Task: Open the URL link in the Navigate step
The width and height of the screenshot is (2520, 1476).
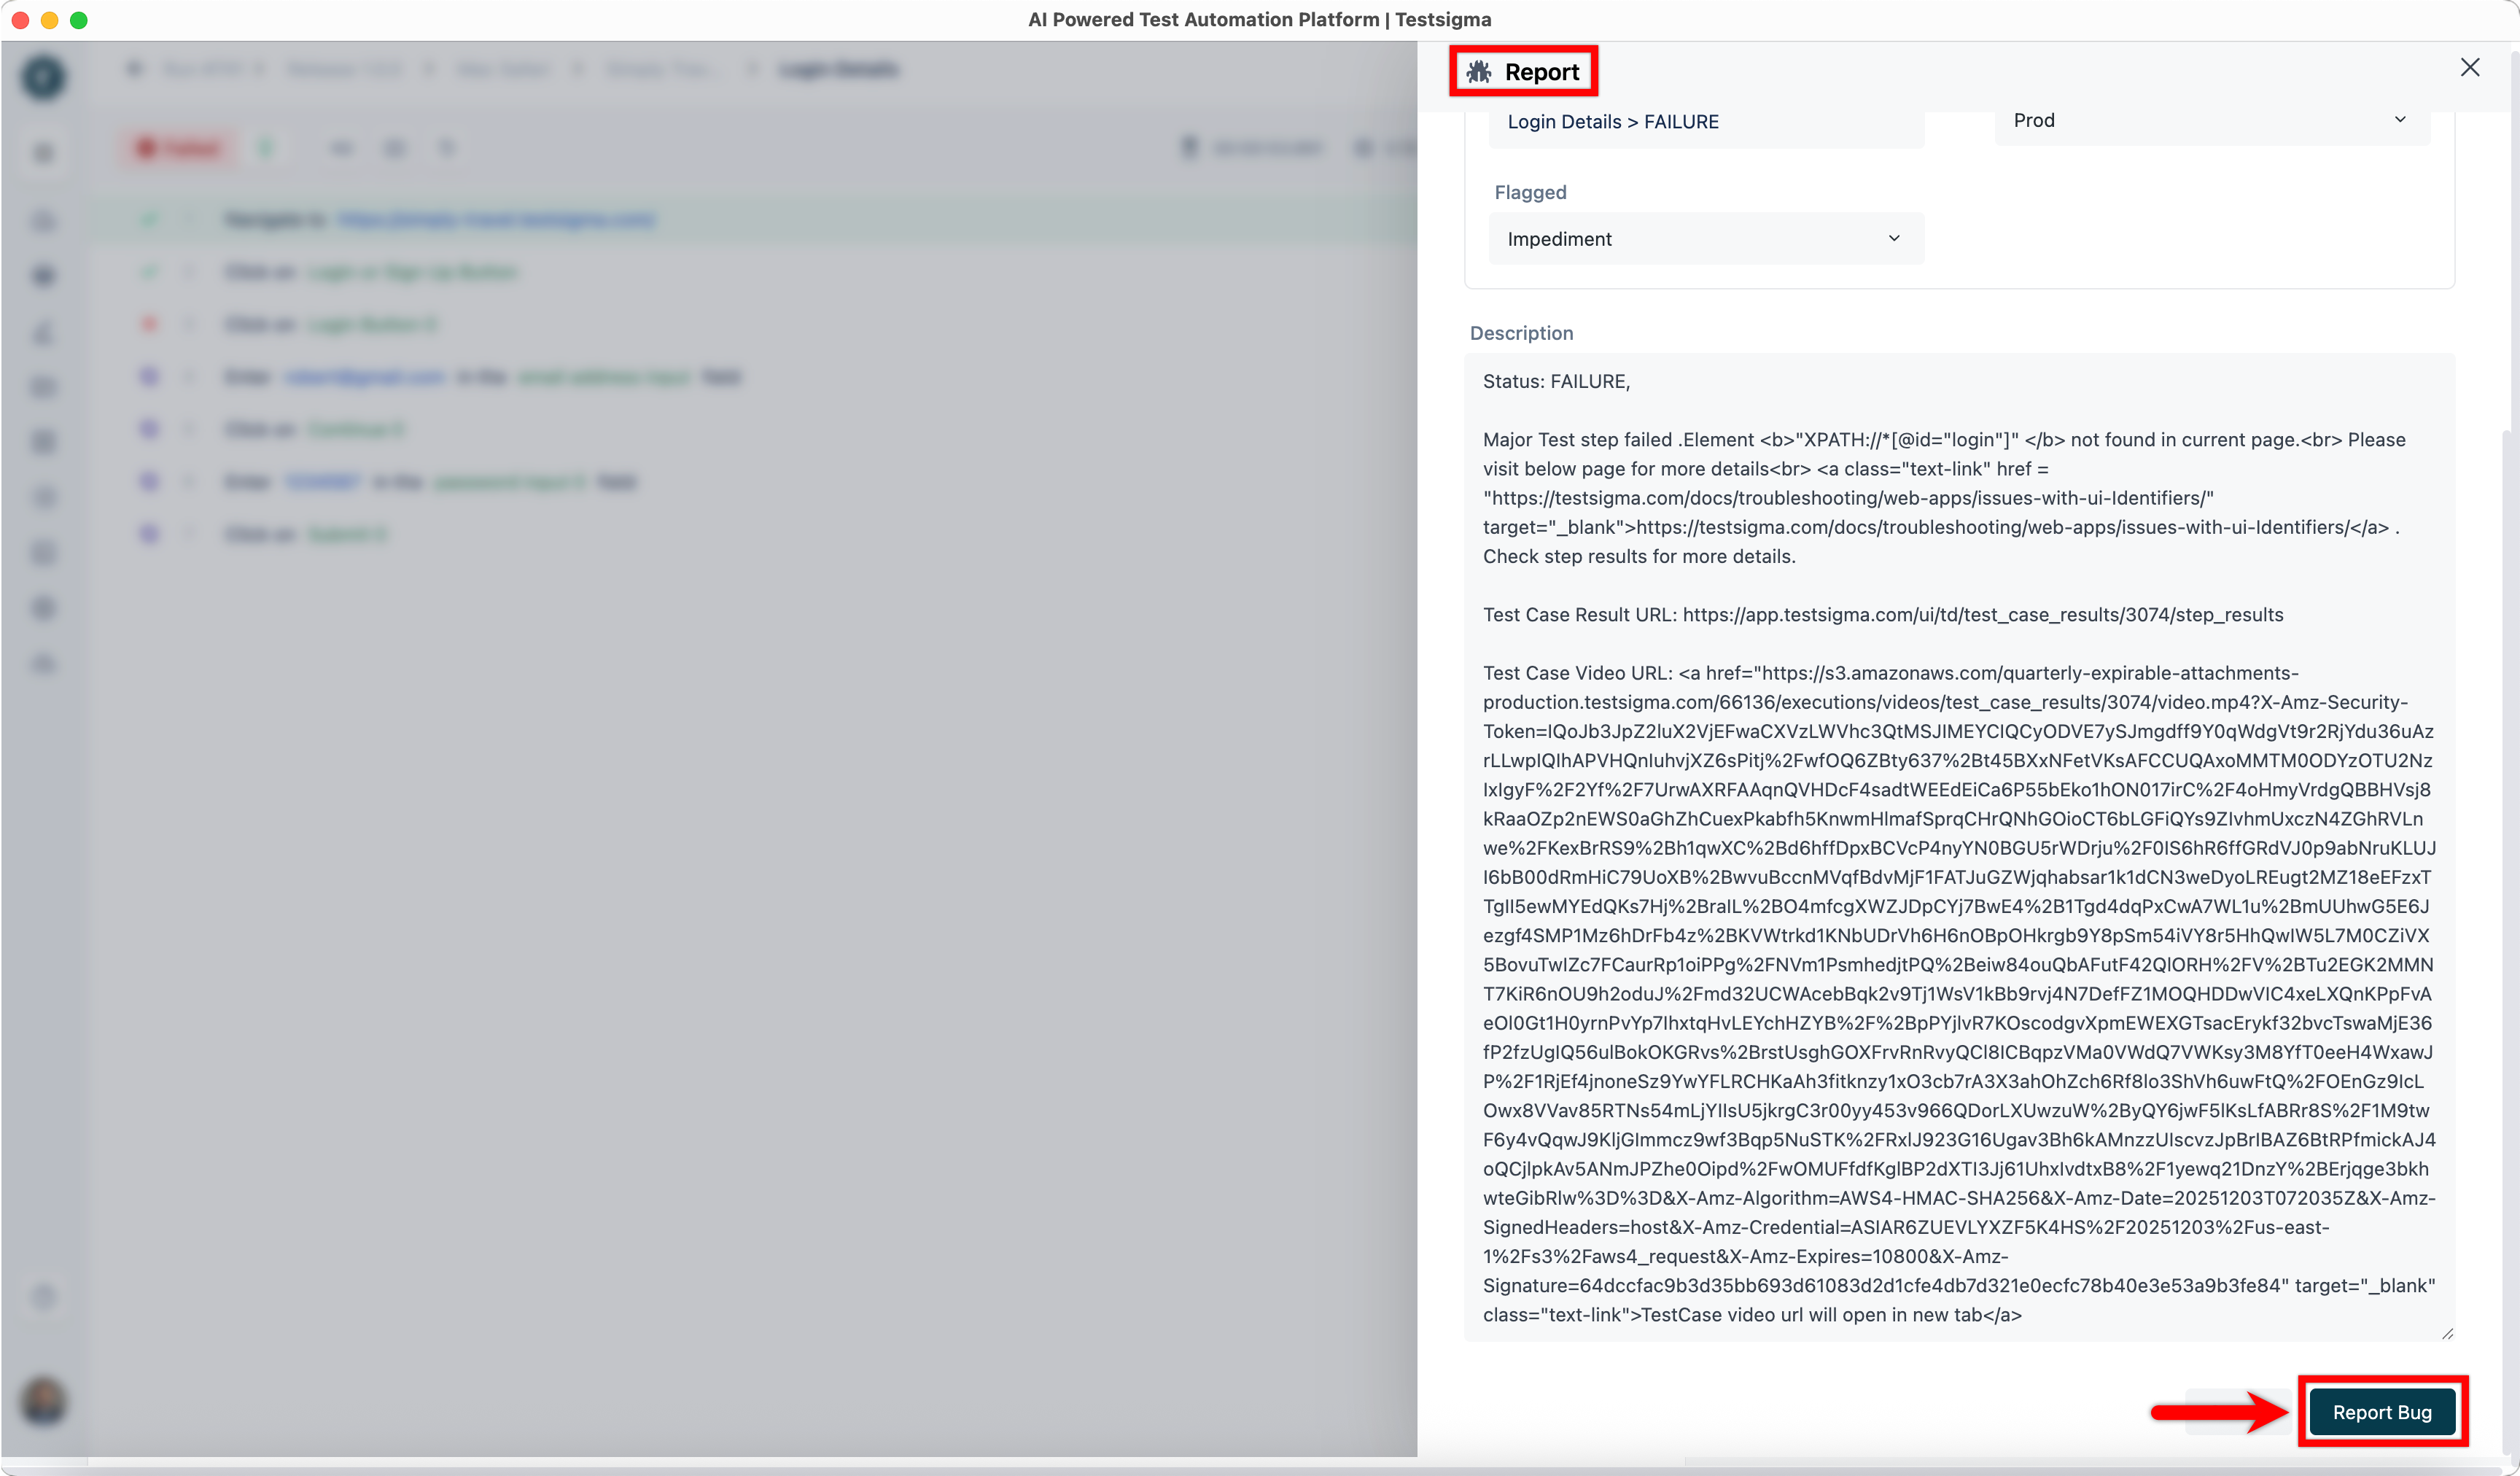Action: (x=496, y=219)
